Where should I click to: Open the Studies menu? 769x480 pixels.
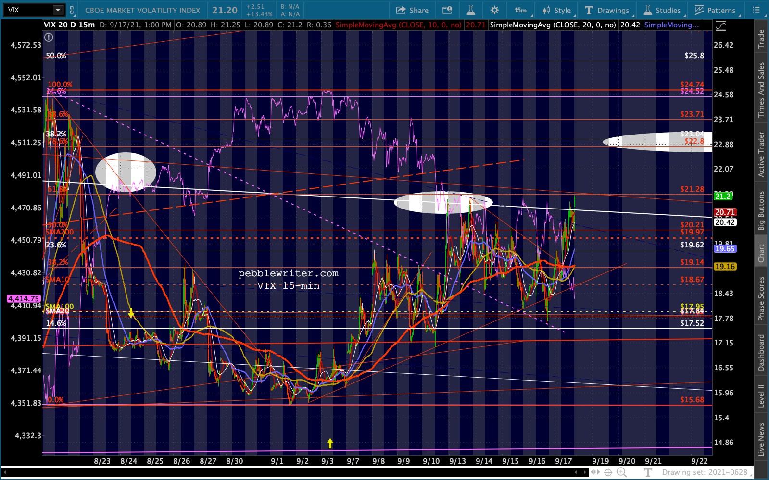coord(662,10)
